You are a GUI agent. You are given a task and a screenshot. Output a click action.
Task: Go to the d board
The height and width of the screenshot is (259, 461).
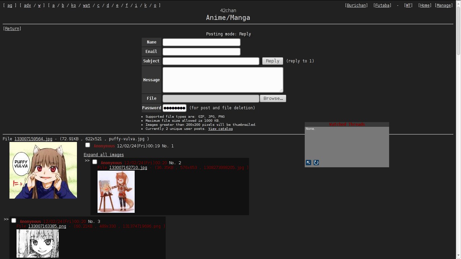(108, 5)
